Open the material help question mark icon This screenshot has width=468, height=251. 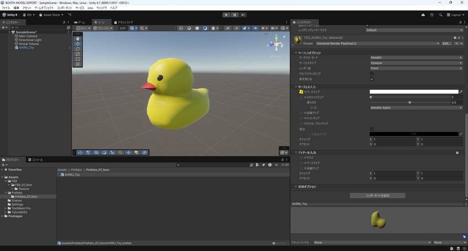pyautogui.click(x=455, y=38)
